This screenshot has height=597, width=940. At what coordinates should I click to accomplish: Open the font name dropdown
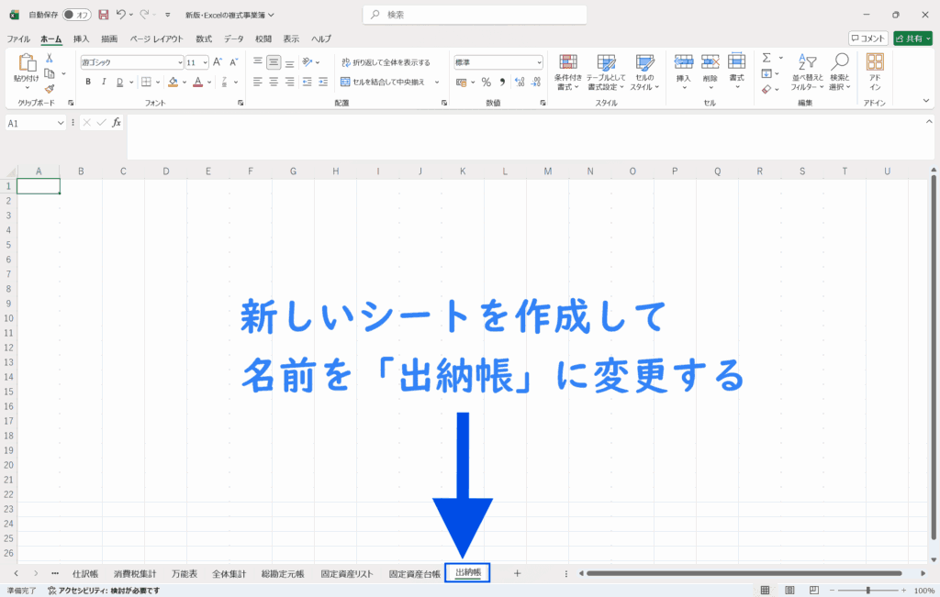click(x=180, y=62)
